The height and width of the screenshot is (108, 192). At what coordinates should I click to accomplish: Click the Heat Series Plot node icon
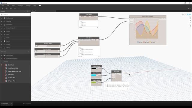coord(6,68)
